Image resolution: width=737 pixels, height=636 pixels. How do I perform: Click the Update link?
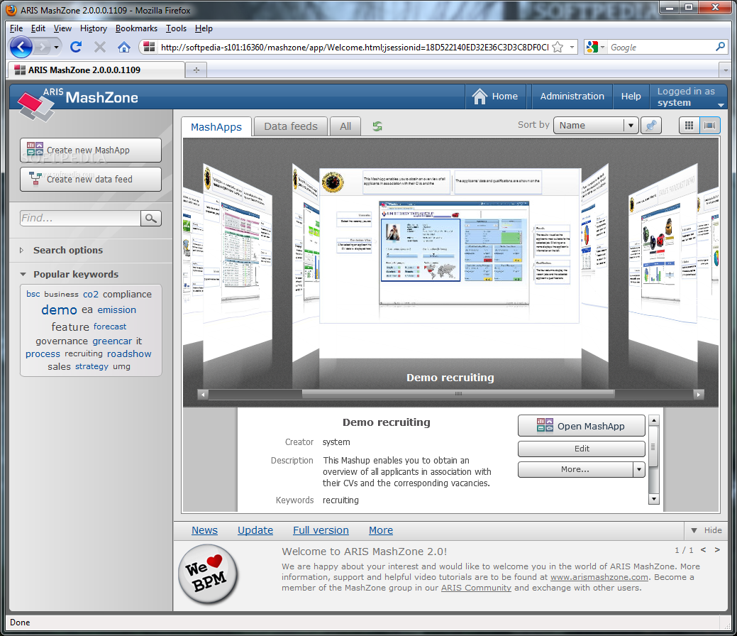255,530
